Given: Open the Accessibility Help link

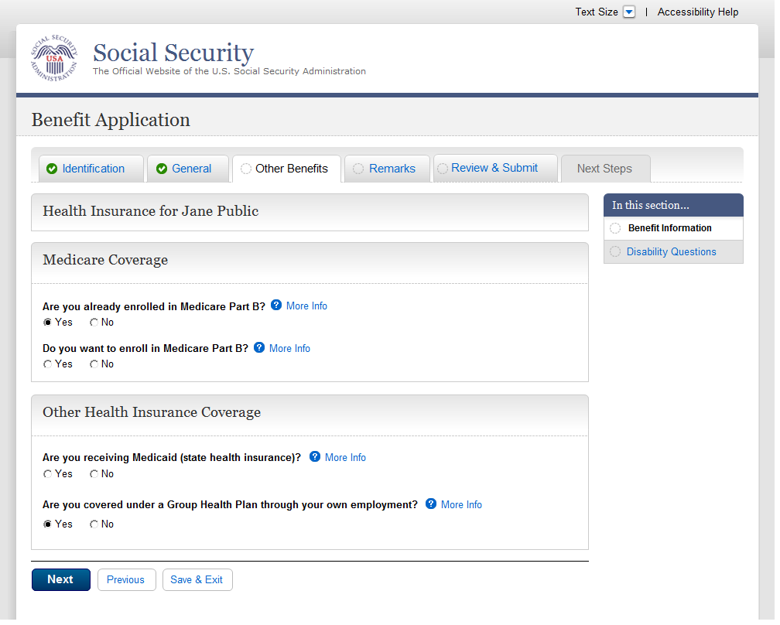Looking at the screenshot, I should [697, 12].
